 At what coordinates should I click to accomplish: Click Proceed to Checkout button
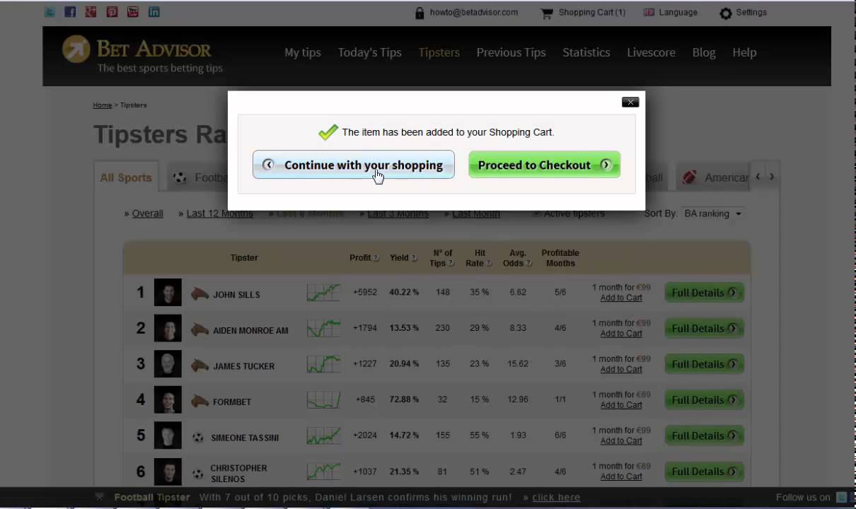544,165
